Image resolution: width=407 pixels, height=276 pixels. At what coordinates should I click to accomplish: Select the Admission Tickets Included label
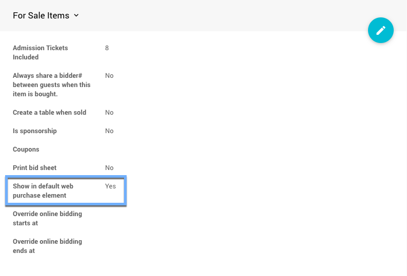[x=40, y=52]
